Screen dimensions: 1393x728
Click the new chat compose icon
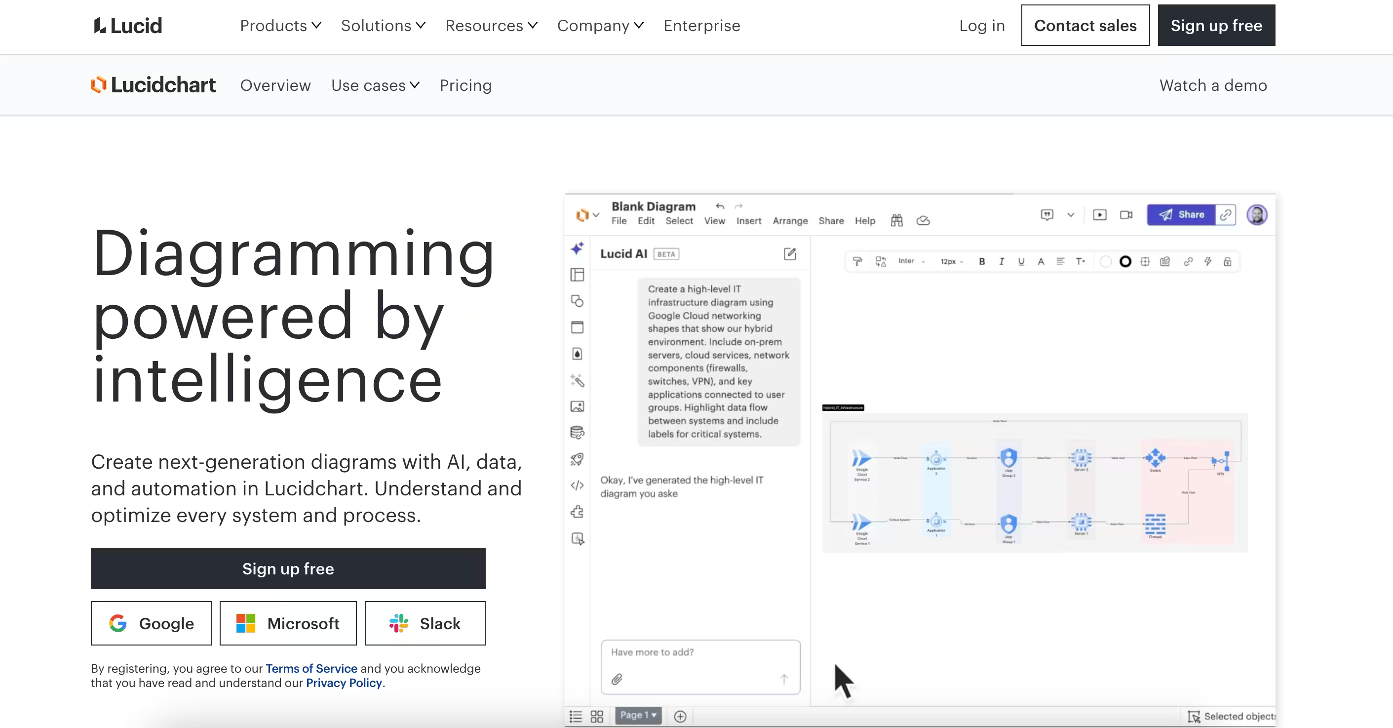pyautogui.click(x=789, y=254)
